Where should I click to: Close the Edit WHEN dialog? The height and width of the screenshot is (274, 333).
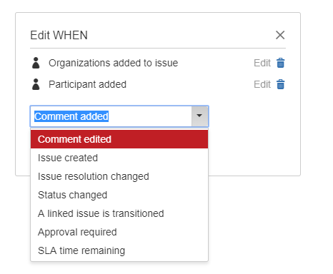click(x=280, y=35)
